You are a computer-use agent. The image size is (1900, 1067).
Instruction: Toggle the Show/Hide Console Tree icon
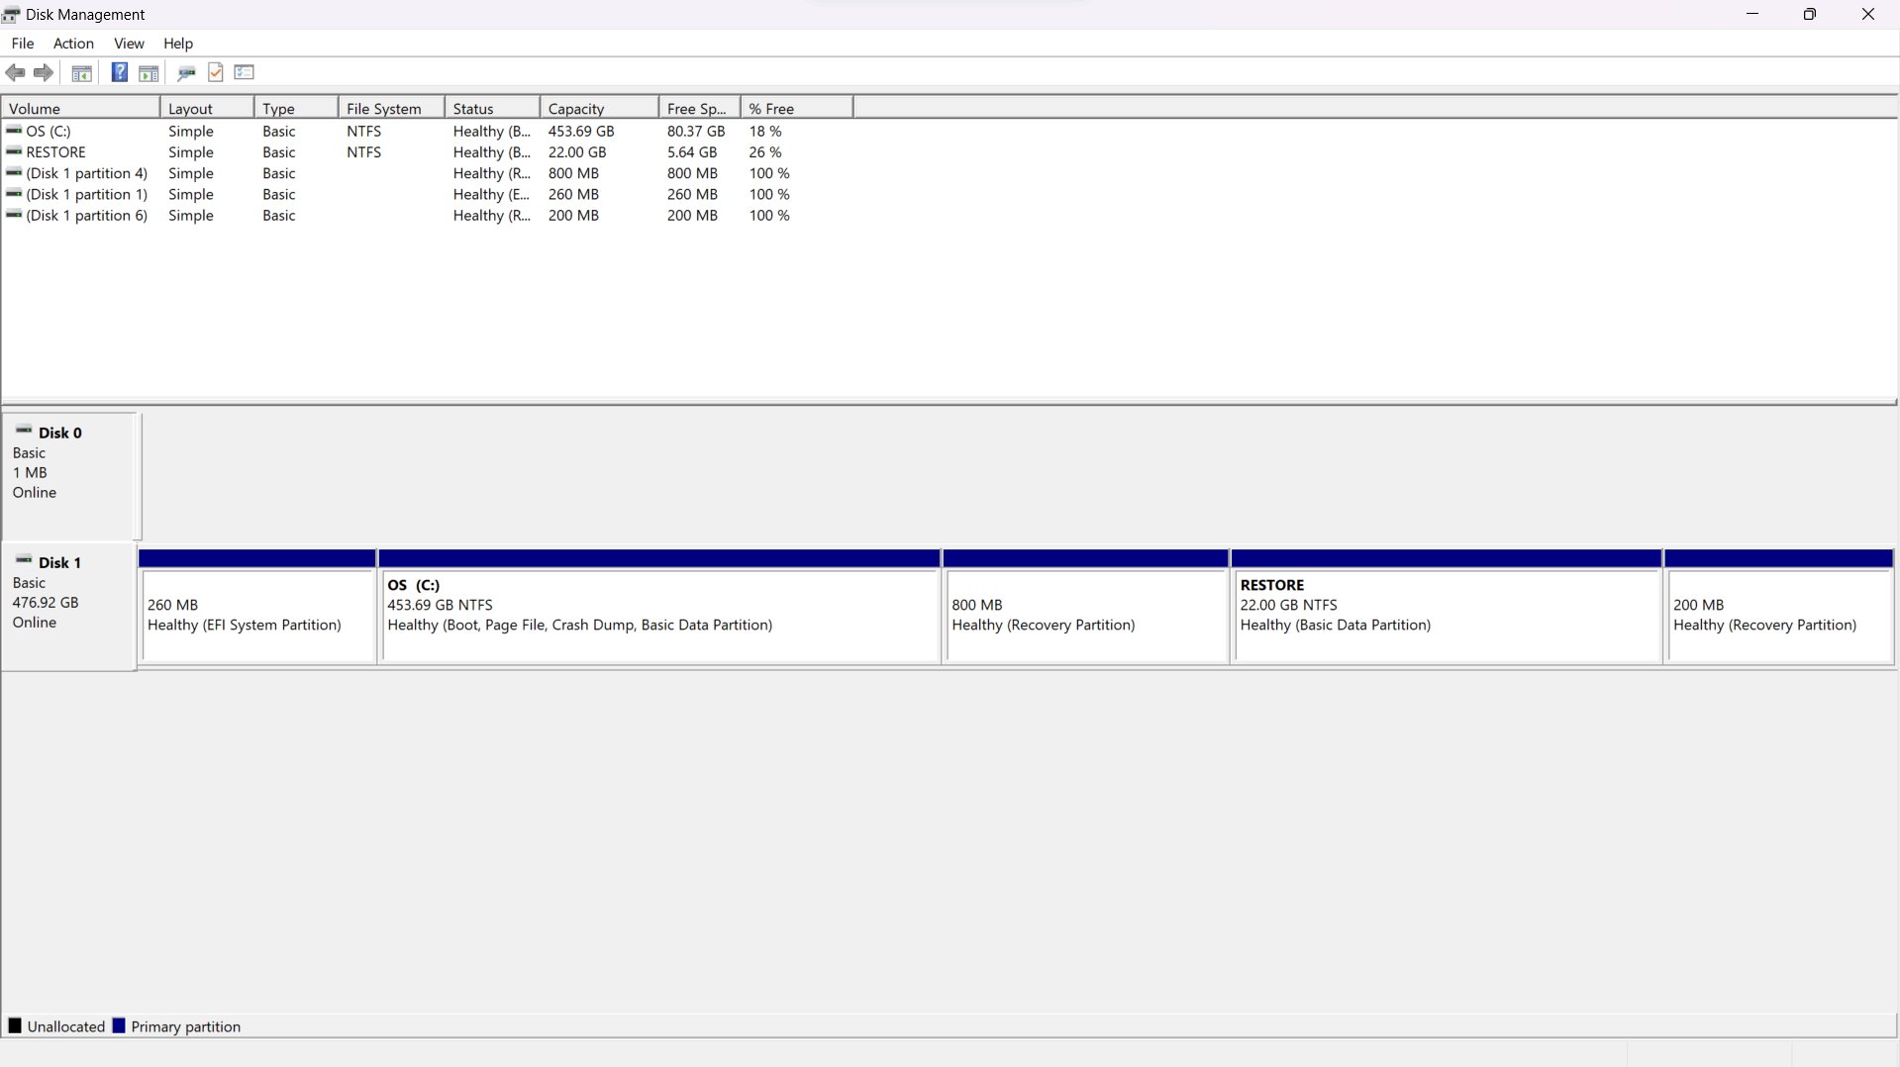pyautogui.click(x=82, y=72)
